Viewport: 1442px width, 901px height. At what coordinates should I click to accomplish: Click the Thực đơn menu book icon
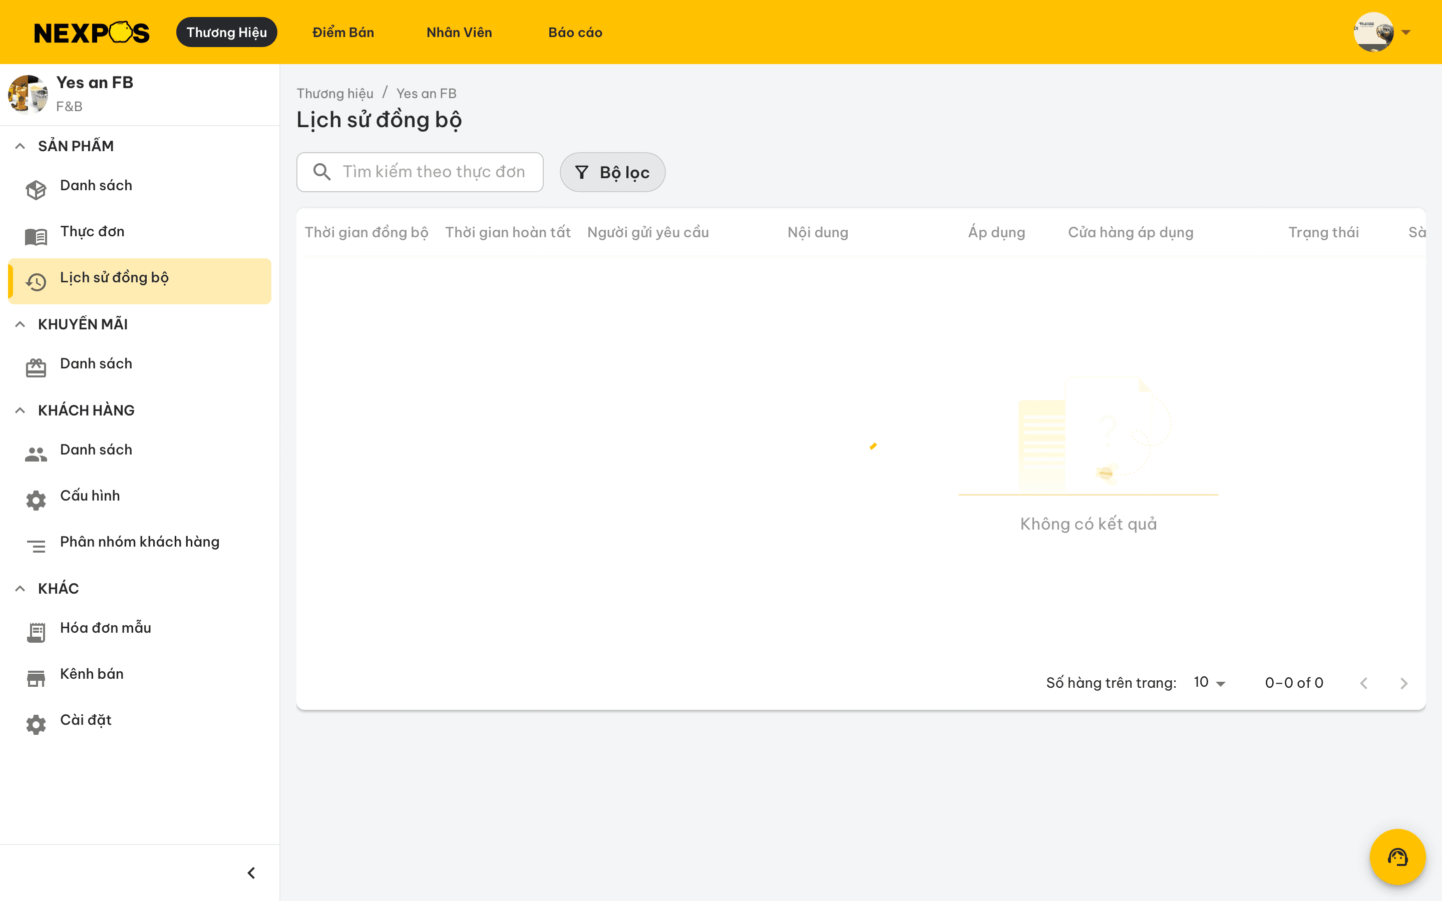coord(36,237)
